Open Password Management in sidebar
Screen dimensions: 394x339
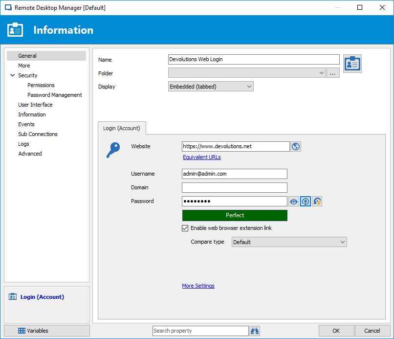[x=55, y=95]
